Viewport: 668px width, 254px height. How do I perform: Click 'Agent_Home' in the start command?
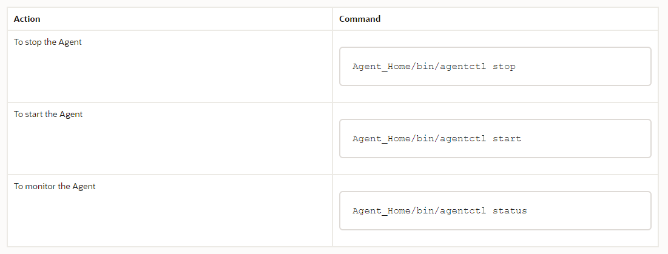(x=381, y=139)
